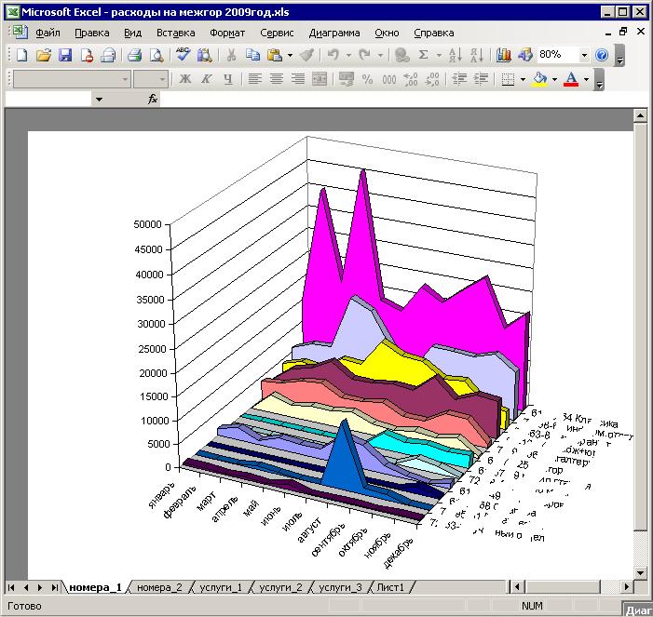Go to the first sheet tab
Viewport: 653px width, 617px height.
tap(11, 587)
